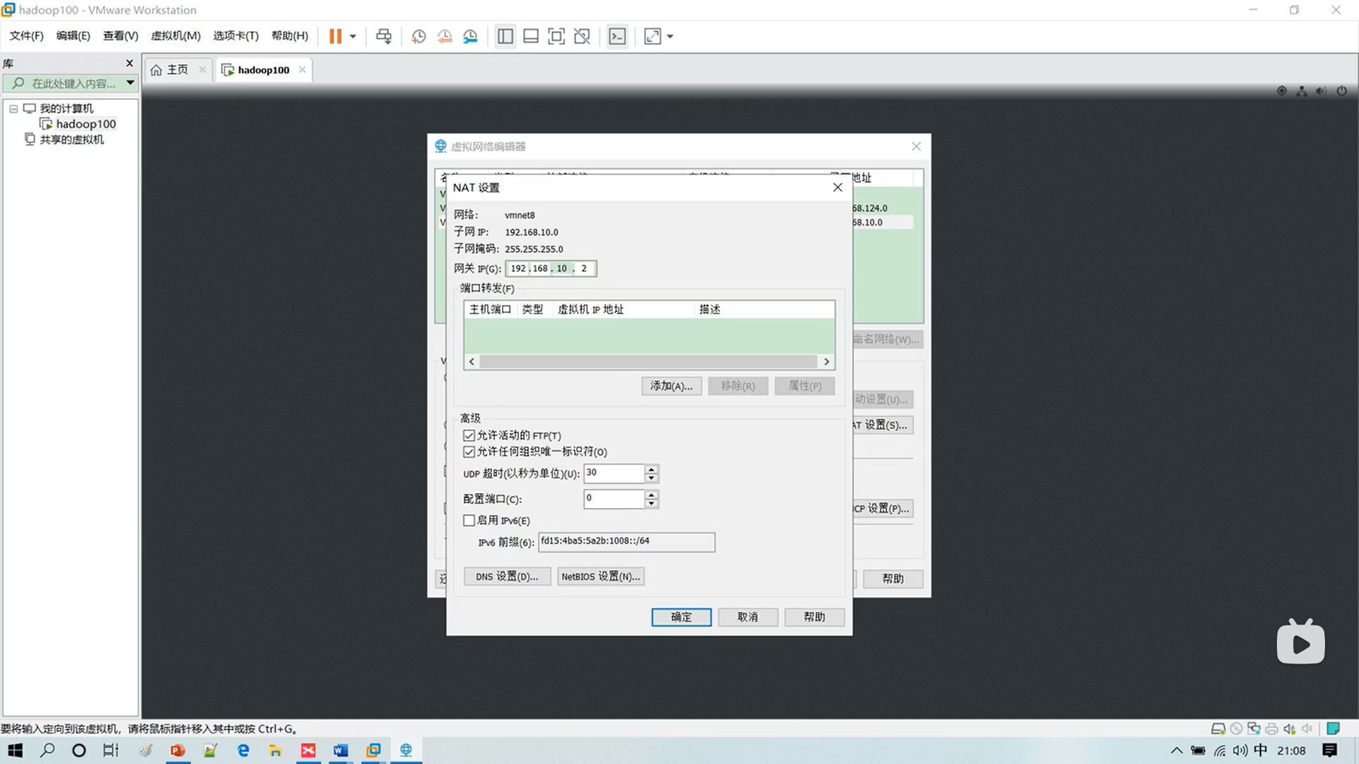Click the revert to snapshot icon

point(445,36)
